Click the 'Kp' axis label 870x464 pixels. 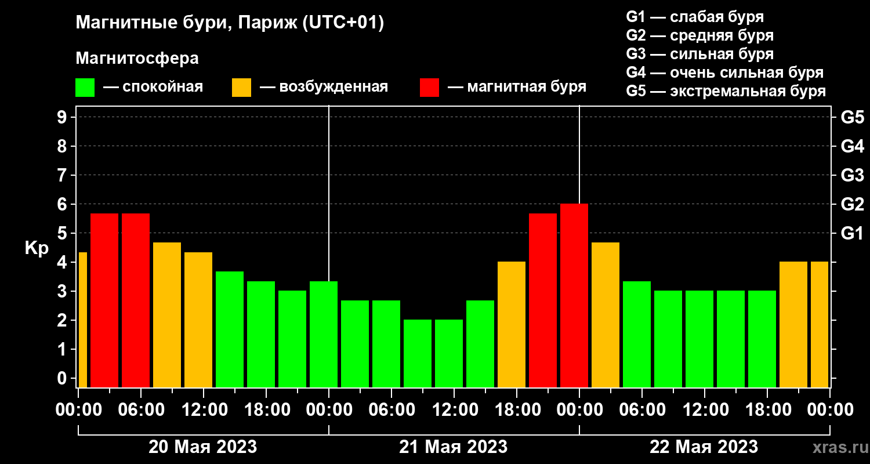(x=37, y=248)
